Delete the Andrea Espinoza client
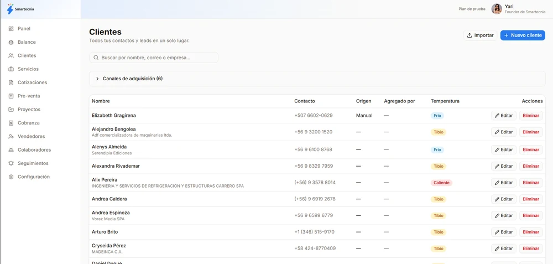 [531, 216]
